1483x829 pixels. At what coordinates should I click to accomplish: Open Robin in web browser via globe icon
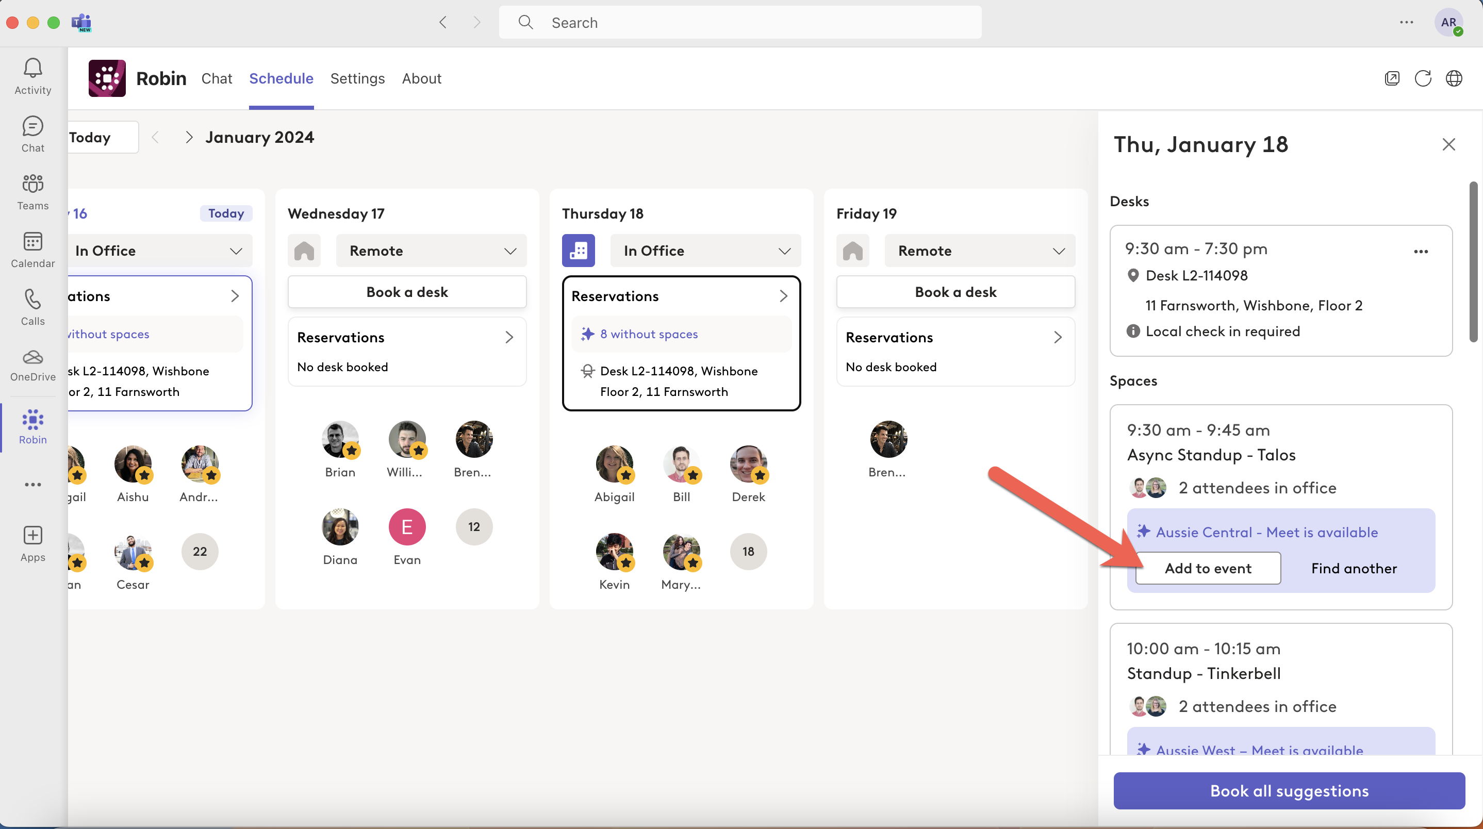[x=1454, y=78]
